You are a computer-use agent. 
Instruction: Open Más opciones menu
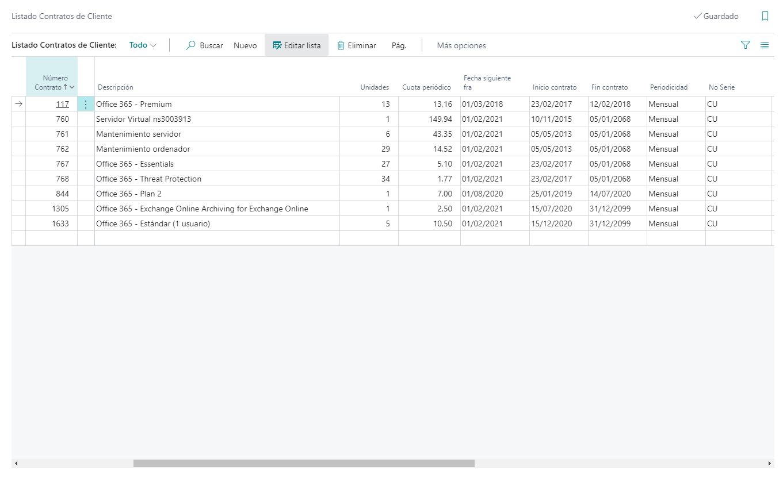click(461, 45)
